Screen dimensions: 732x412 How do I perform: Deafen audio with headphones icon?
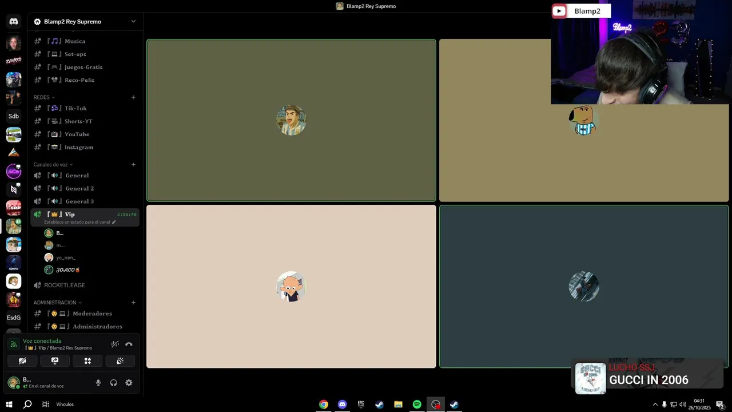point(113,383)
